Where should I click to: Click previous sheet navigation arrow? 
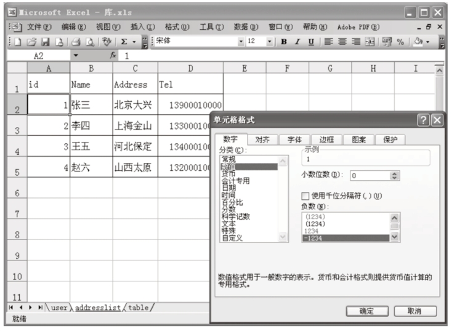(21, 307)
